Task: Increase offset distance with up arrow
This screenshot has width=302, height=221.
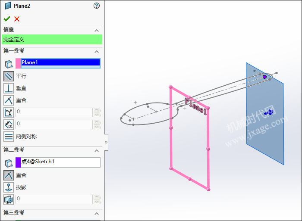Action: (97, 122)
